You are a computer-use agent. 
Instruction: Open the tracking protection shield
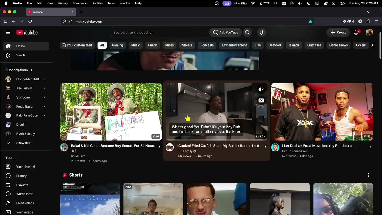point(64,21)
